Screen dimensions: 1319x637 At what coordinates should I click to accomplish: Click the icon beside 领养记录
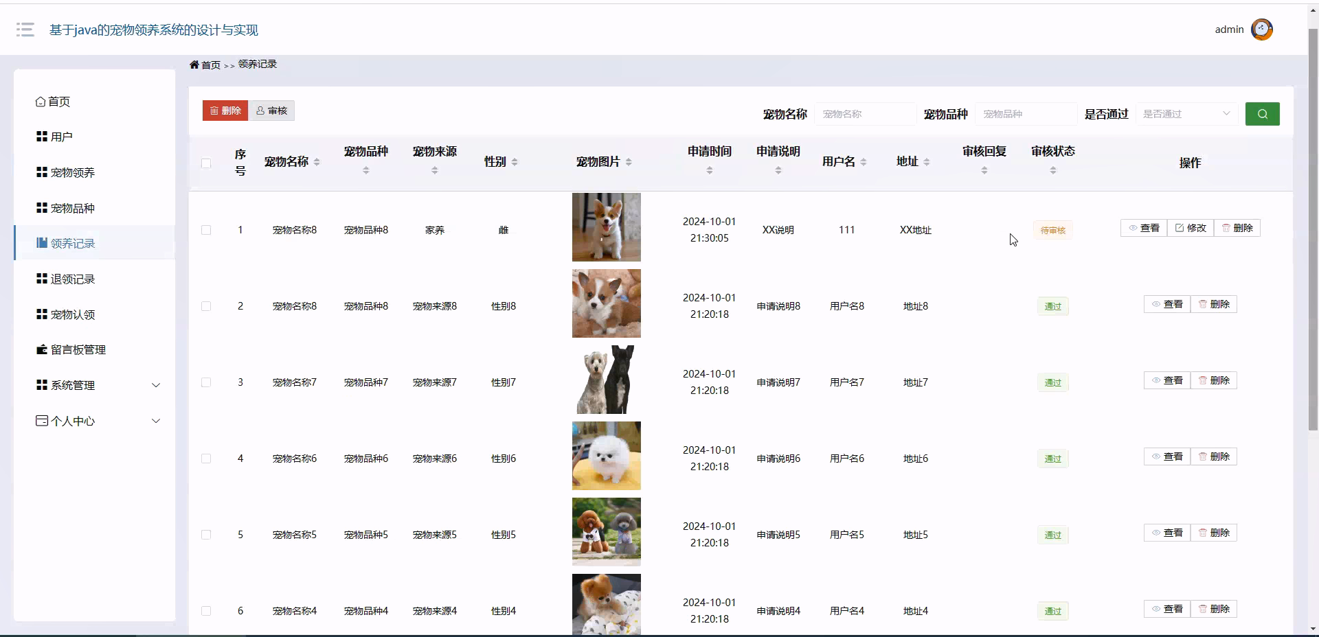pyautogui.click(x=42, y=243)
